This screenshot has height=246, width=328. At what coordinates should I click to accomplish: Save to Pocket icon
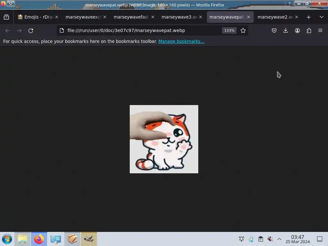click(274, 30)
